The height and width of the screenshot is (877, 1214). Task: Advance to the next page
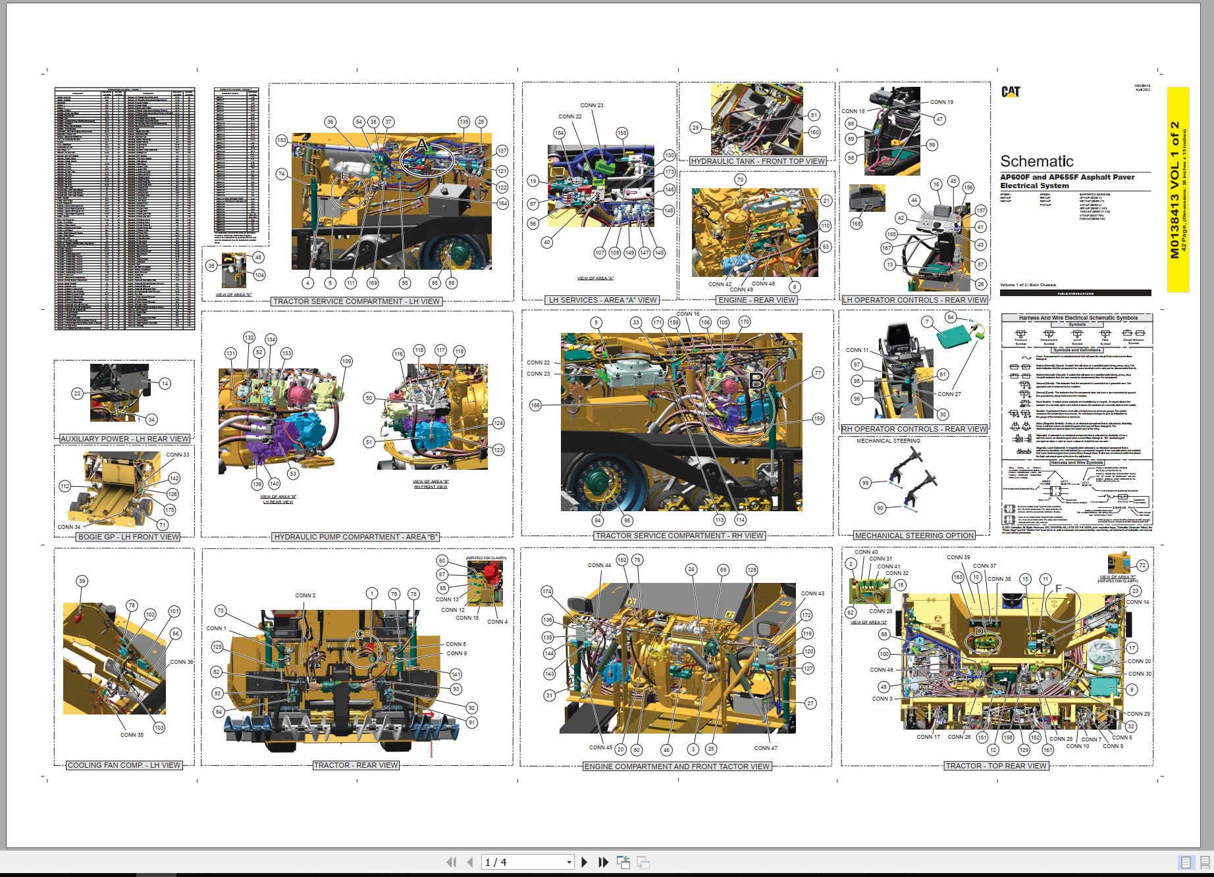point(585,862)
